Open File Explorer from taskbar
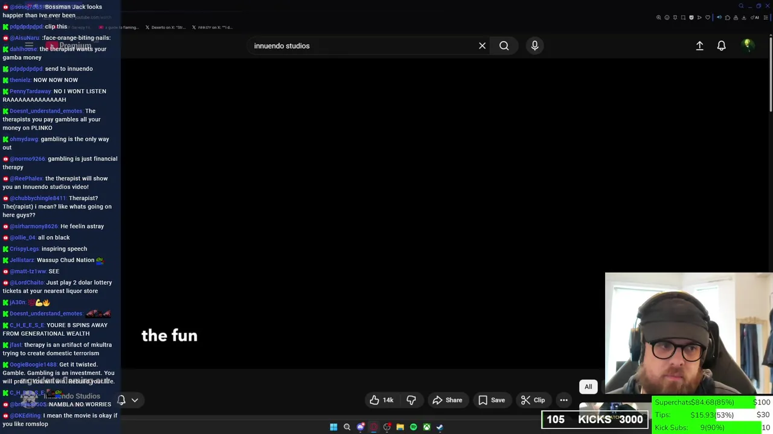 click(x=400, y=427)
